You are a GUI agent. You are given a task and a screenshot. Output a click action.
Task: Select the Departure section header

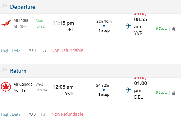point(23,7)
